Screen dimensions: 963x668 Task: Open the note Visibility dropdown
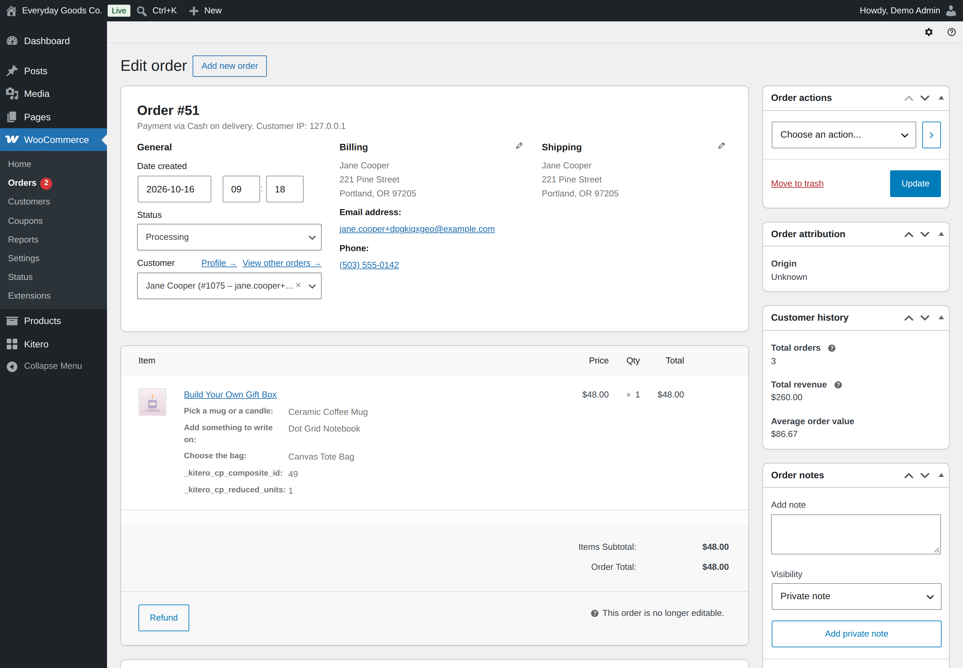tap(856, 597)
